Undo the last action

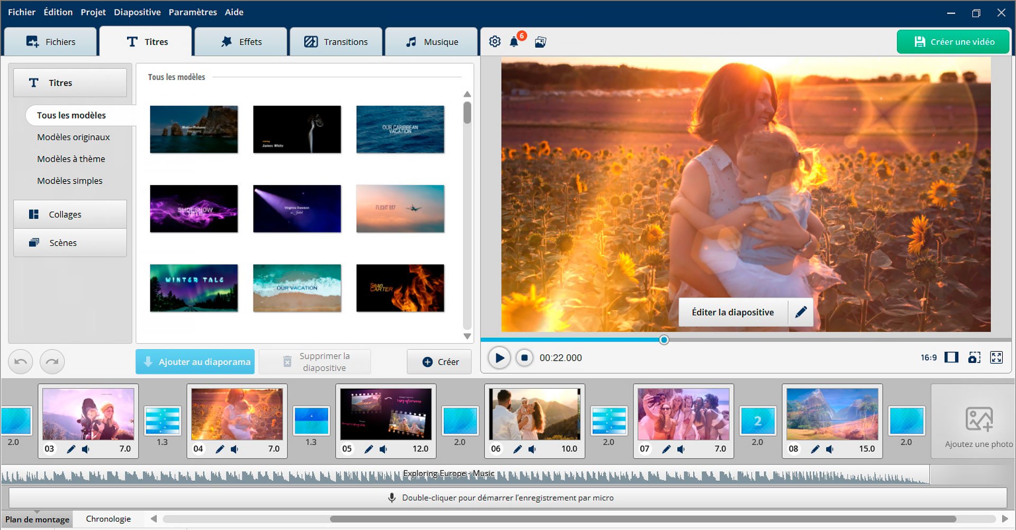pyautogui.click(x=20, y=361)
